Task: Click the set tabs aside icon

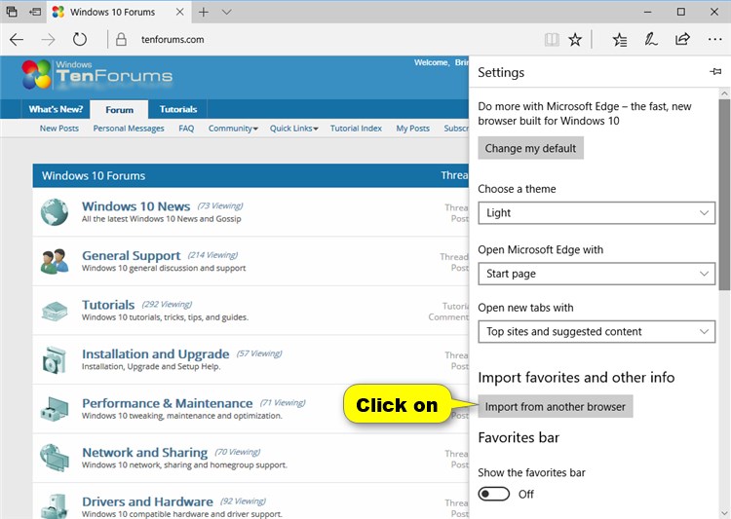Action: click(35, 12)
